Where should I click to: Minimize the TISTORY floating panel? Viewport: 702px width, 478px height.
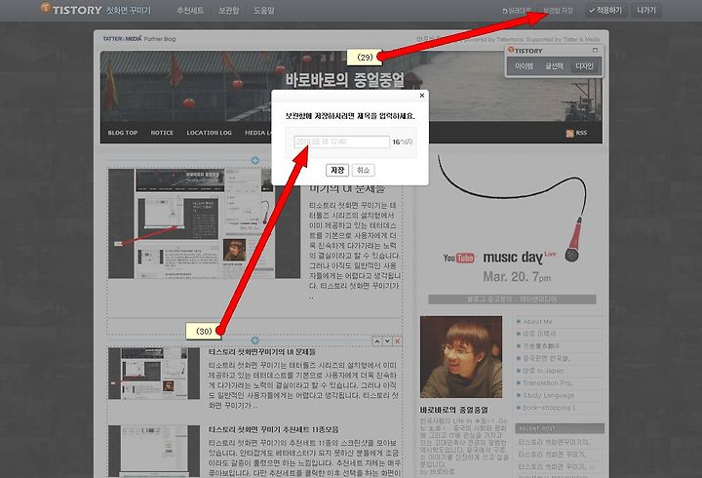(x=595, y=50)
